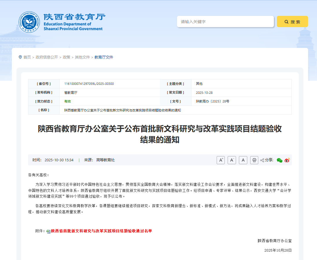The image size is (317, 260).
Task: Print the article using the printer icon
Action: (x=254, y=160)
